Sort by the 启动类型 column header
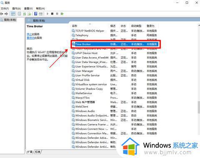This screenshot has height=158, width=200. tap(136, 26)
